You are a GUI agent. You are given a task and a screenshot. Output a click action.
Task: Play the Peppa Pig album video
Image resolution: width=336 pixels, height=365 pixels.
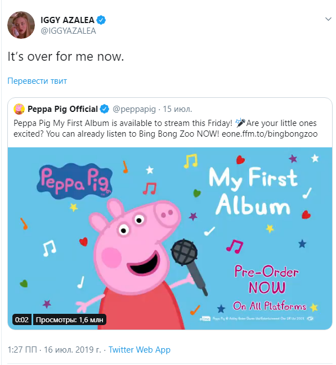coord(170,238)
